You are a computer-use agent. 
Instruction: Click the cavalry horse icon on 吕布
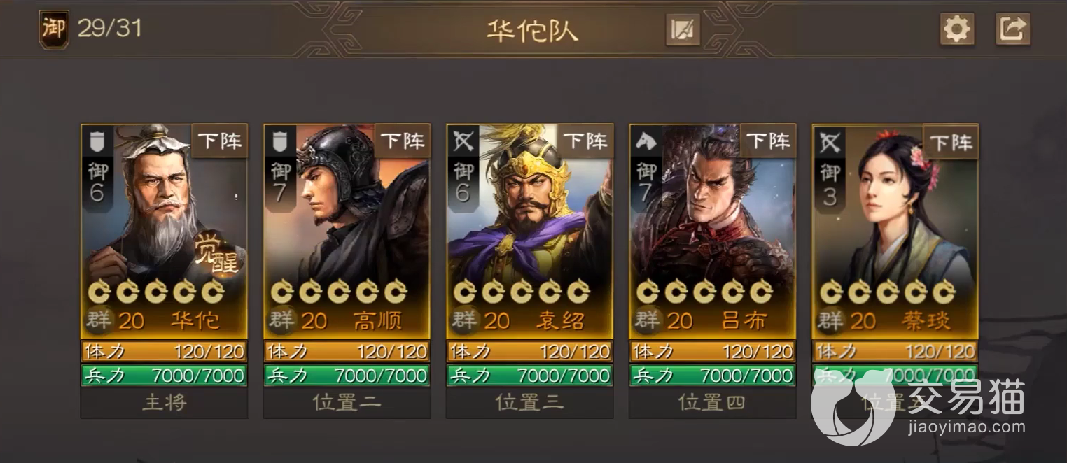click(646, 142)
